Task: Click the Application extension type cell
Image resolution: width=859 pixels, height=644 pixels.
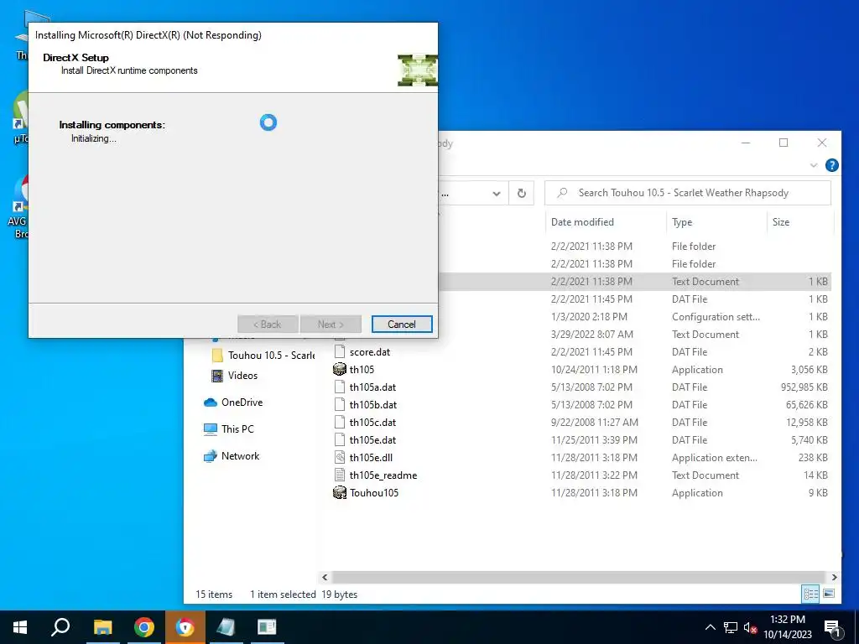Action: (715, 458)
